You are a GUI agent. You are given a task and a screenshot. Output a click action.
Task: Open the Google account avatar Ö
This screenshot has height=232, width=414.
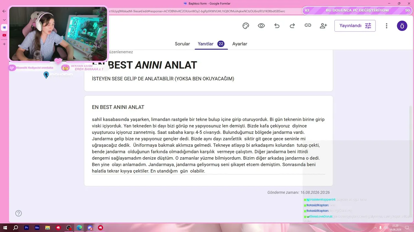coord(402,26)
